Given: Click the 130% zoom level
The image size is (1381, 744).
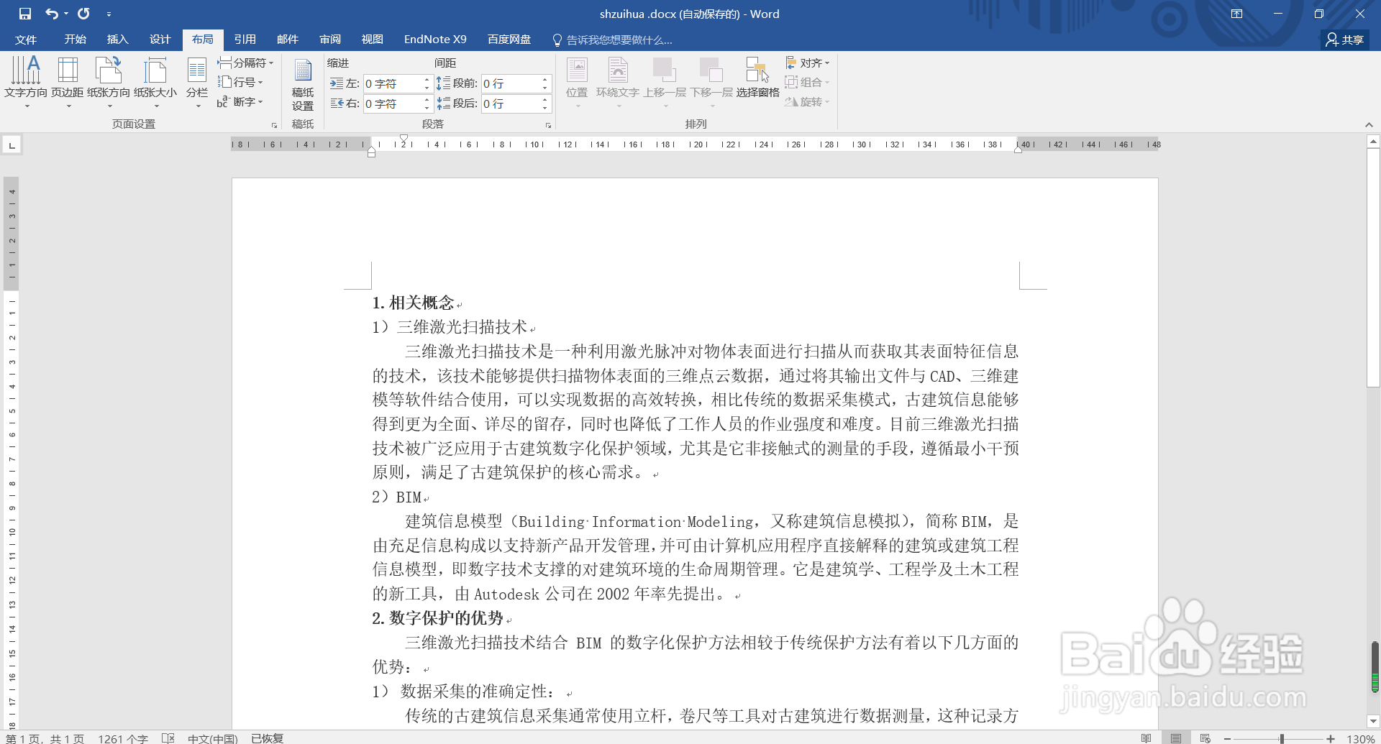Looking at the screenshot, I should [x=1360, y=739].
